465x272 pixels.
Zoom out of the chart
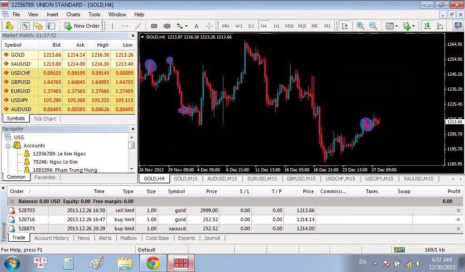click(x=373, y=26)
